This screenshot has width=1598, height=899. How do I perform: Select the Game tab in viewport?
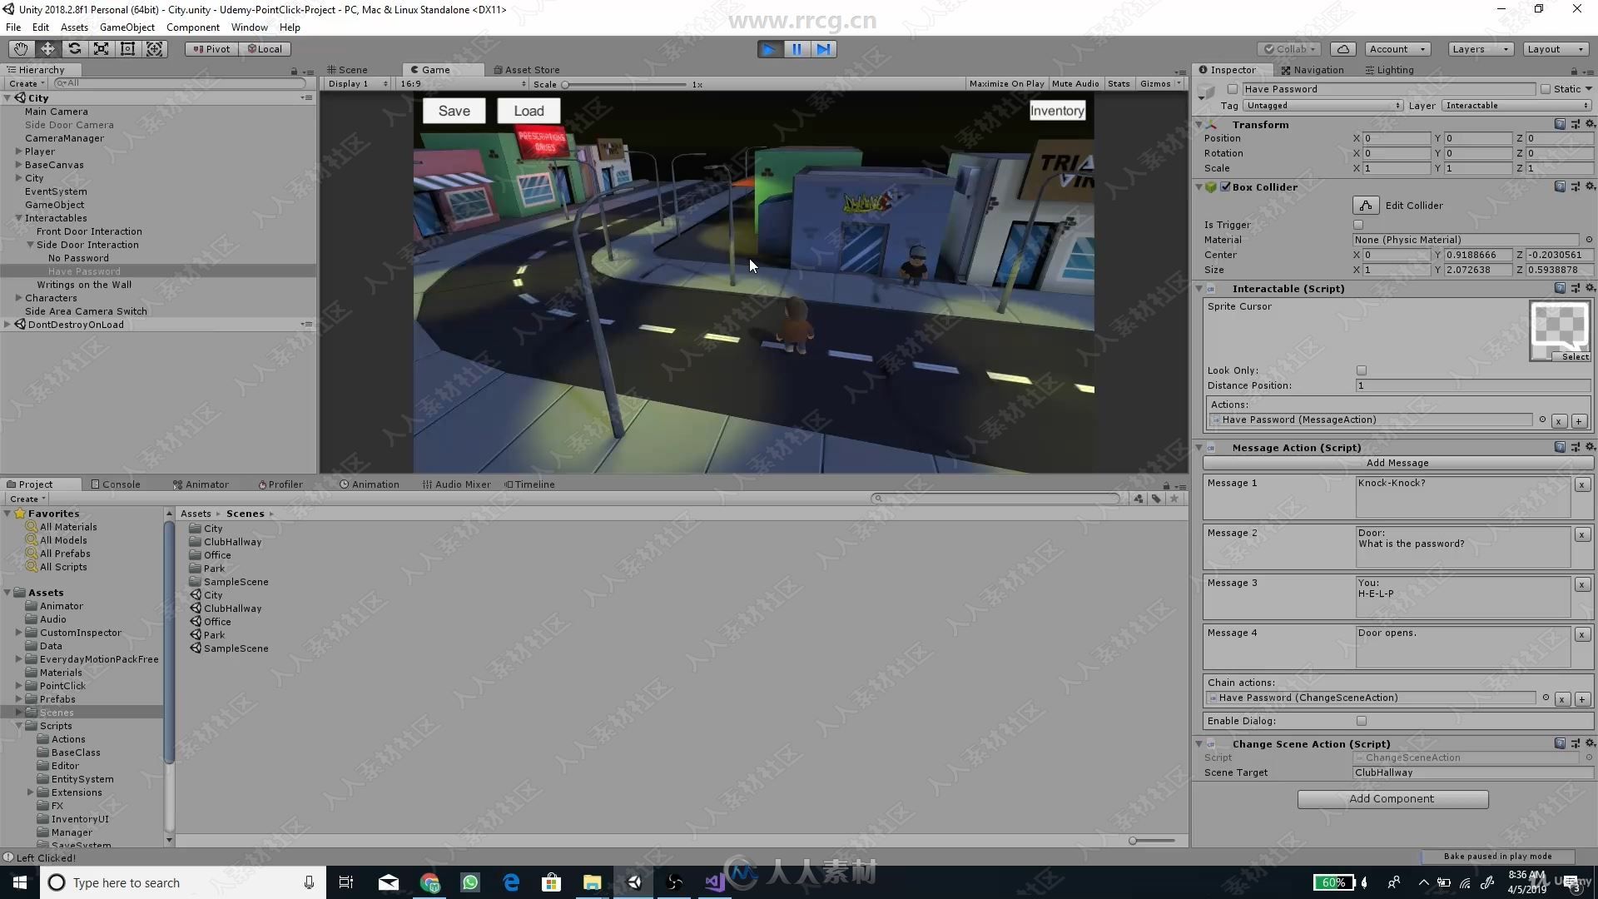pyautogui.click(x=433, y=69)
